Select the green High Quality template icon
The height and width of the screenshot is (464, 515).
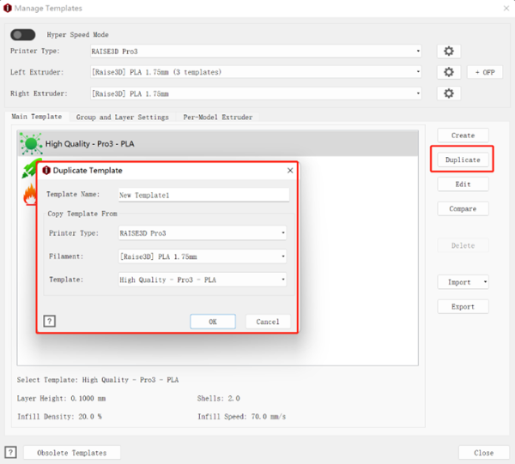point(30,144)
